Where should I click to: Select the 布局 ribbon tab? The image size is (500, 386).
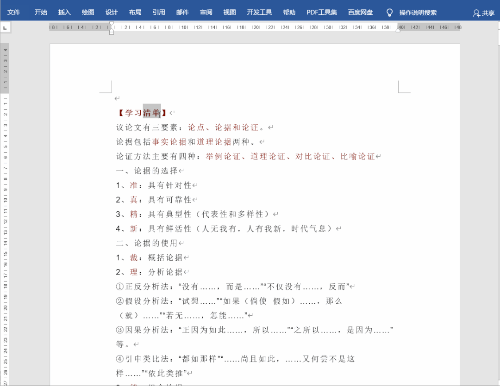pyautogui.click(x=135, y=12)
